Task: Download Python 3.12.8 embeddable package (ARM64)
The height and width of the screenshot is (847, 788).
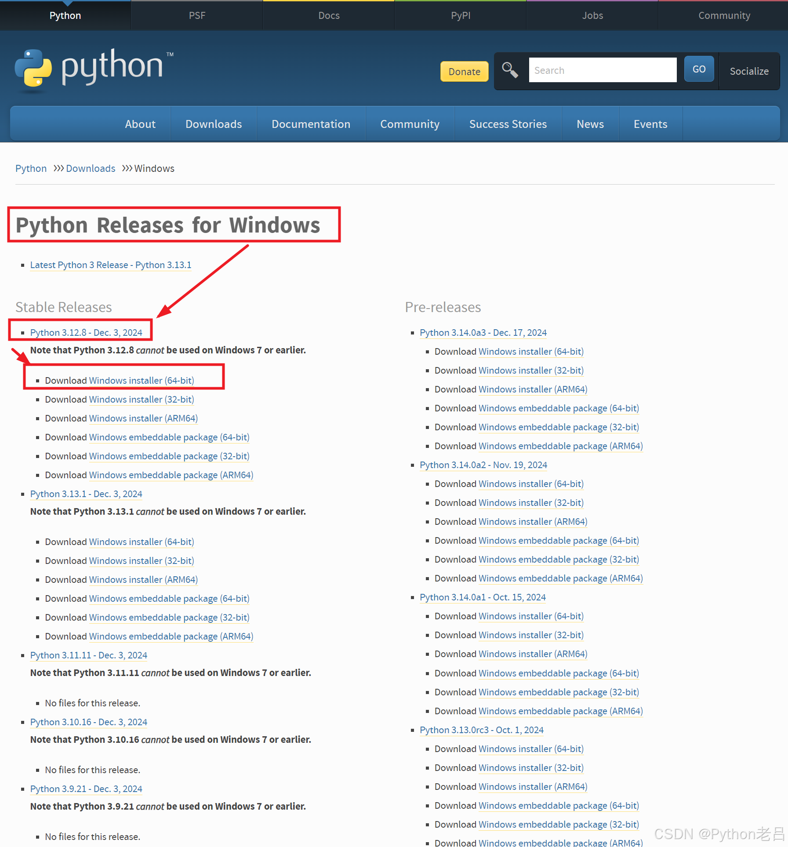Action: (171, 475)
